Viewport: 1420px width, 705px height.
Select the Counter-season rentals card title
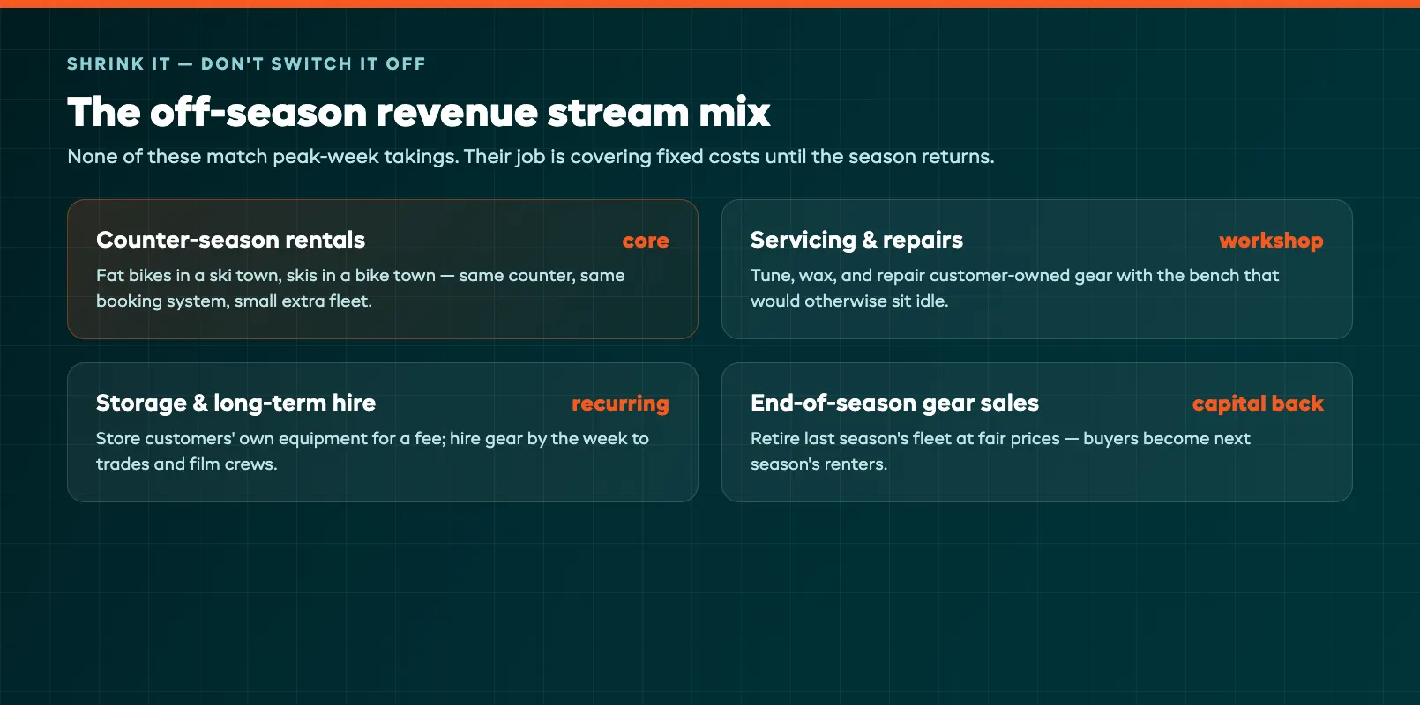(230, 240)
